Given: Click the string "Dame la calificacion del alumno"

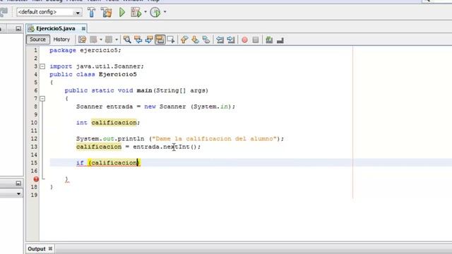Looking at the screenshot, I should (x=215, y=139).
